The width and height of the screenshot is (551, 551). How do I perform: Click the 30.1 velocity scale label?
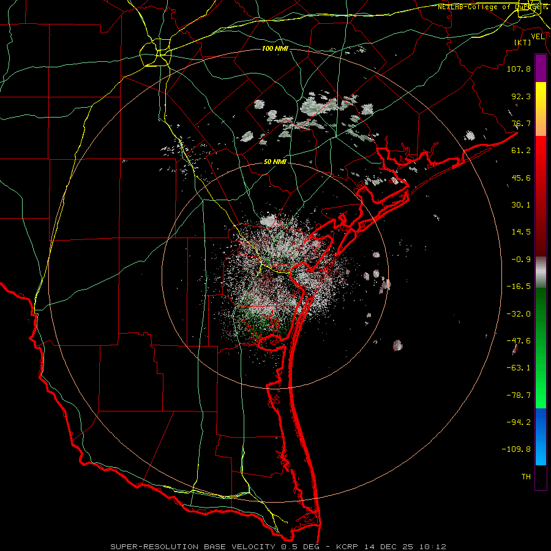click(x=521, y=205)
